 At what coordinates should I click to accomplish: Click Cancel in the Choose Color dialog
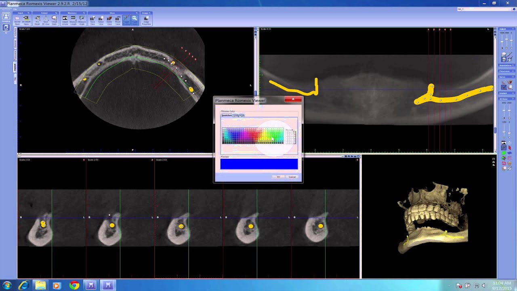[292, 177]
